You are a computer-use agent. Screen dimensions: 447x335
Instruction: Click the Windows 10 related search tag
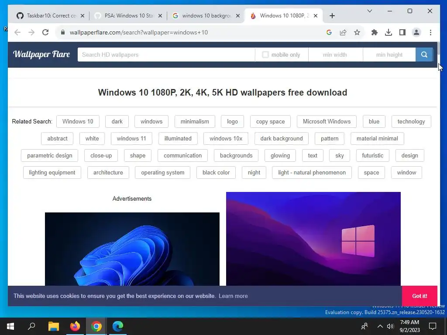[78, 121]
